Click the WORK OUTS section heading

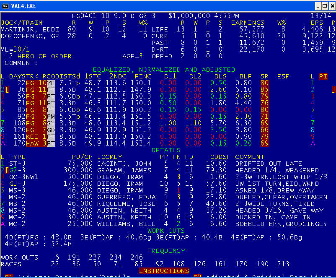166,231
